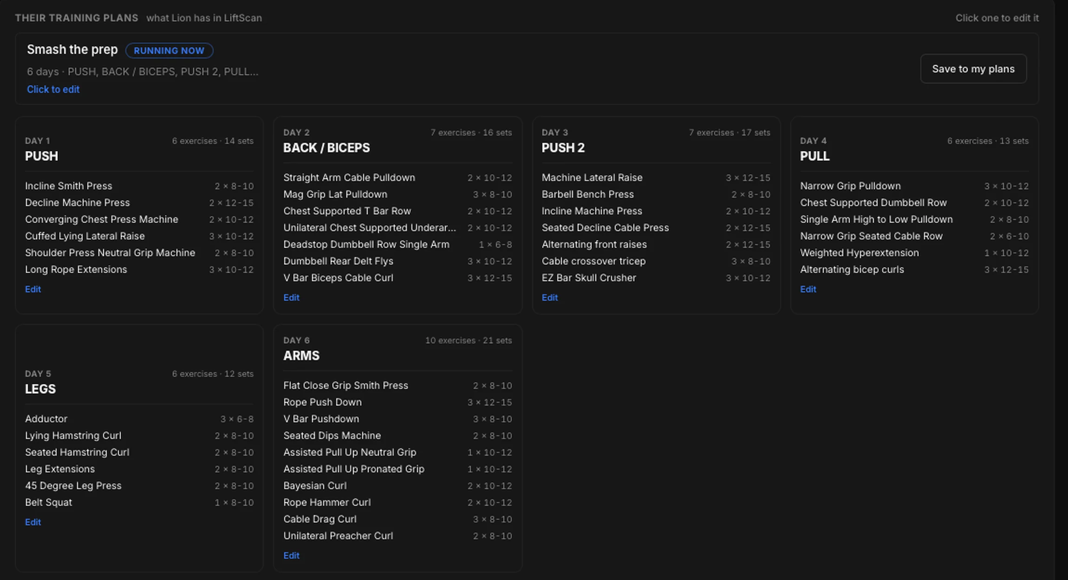Select 'Narrow Grip Pulldown' exercise
The width and height of the screenshot is (1068, 580).
914,186
